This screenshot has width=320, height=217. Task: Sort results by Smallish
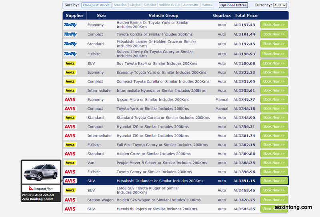pyautogui.click(x=120, y=5)
